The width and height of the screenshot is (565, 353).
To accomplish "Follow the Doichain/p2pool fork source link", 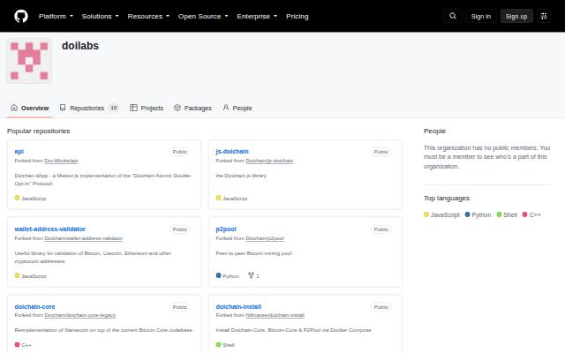I will coord(265,238).
